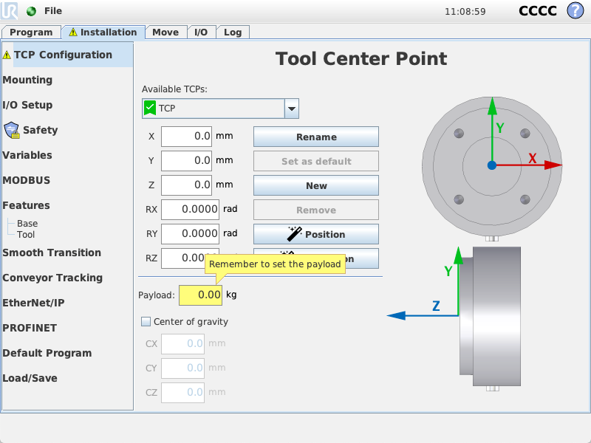Screen dimensions: 591x443
Task: Click the Universal Robots logo icon
Action: click(x=11, y=11)
